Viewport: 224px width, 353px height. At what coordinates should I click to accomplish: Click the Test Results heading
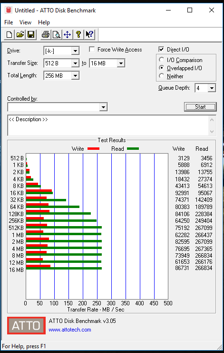(x=112, y=140)
